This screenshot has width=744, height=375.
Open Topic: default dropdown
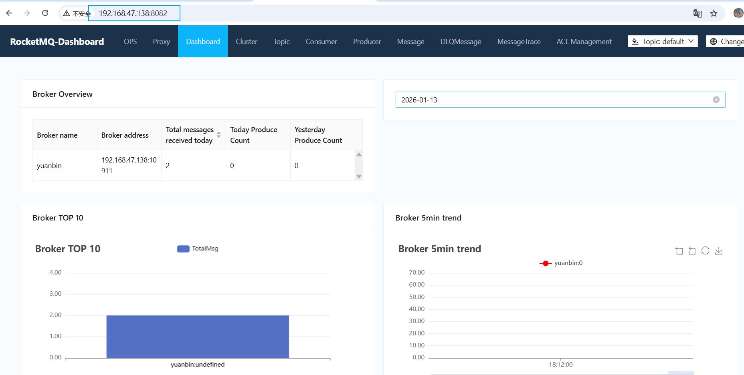pyautogui.click(x=663, y=42)
